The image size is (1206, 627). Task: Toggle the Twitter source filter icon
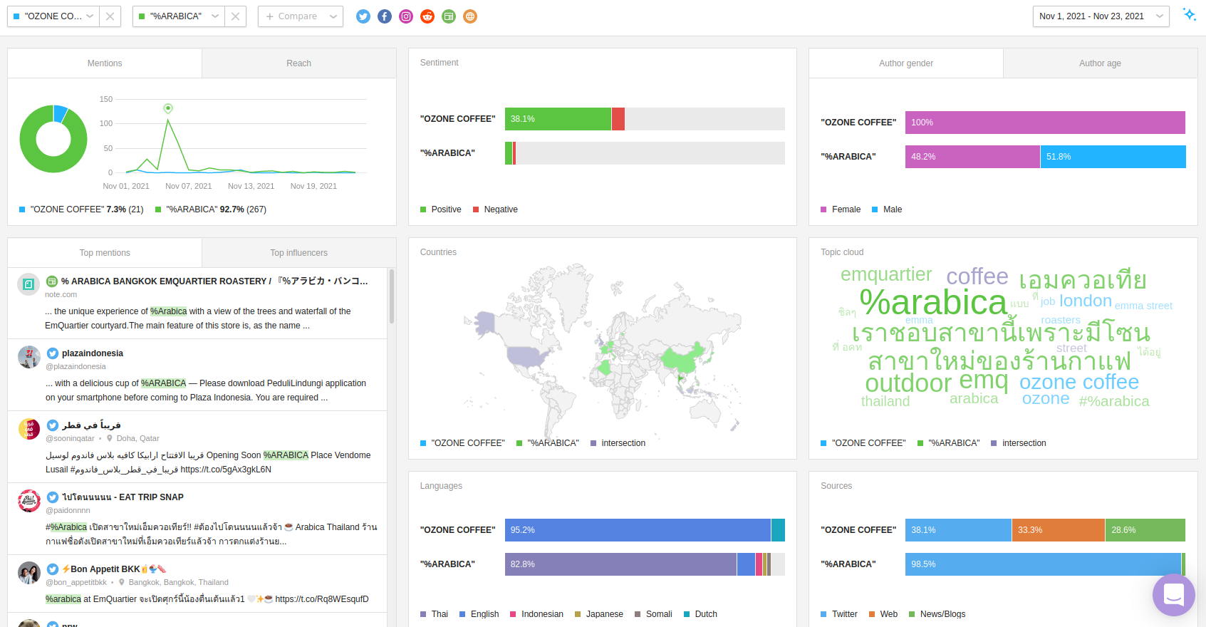[x=363, y=16]
